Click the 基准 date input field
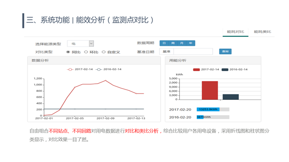 tap(193, 51)
